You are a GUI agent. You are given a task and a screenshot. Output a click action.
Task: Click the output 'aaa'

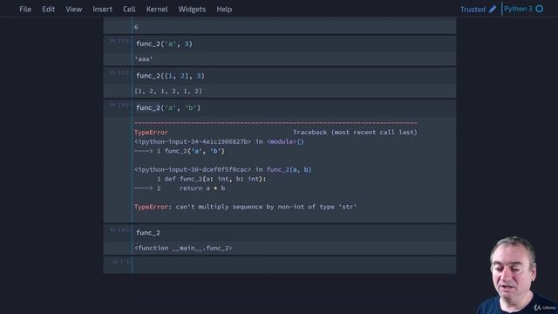click(144, 59)
